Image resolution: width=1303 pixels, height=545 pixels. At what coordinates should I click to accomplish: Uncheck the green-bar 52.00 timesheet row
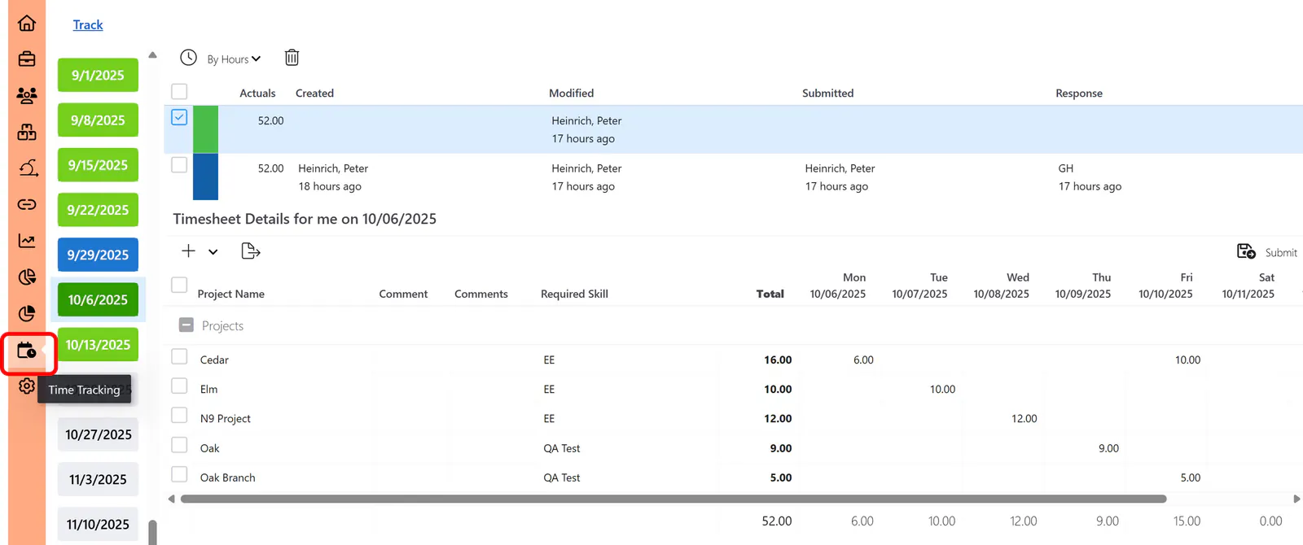coord(179,117)
